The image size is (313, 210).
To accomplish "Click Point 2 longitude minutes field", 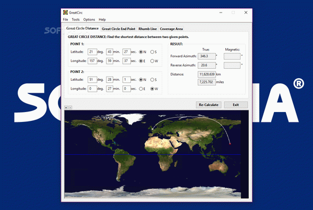I will pyautogui.click(x=110, y=89).
